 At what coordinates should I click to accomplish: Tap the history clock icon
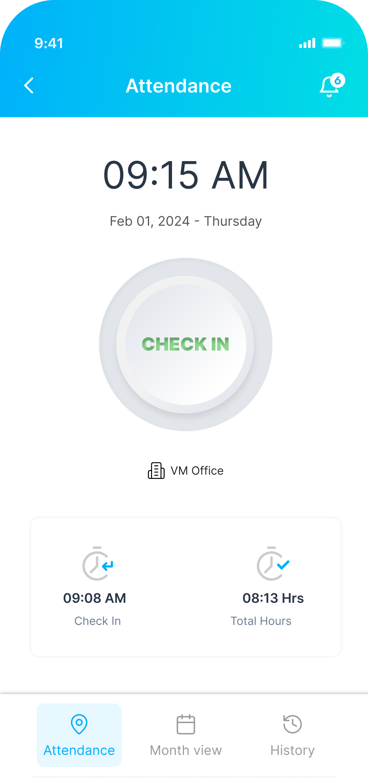tap(292, 724)
